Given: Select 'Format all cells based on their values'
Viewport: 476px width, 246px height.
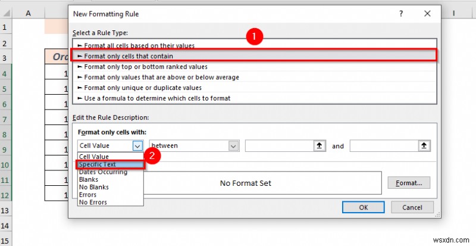Looking at the screenshot, I should (x=139, y=45).
